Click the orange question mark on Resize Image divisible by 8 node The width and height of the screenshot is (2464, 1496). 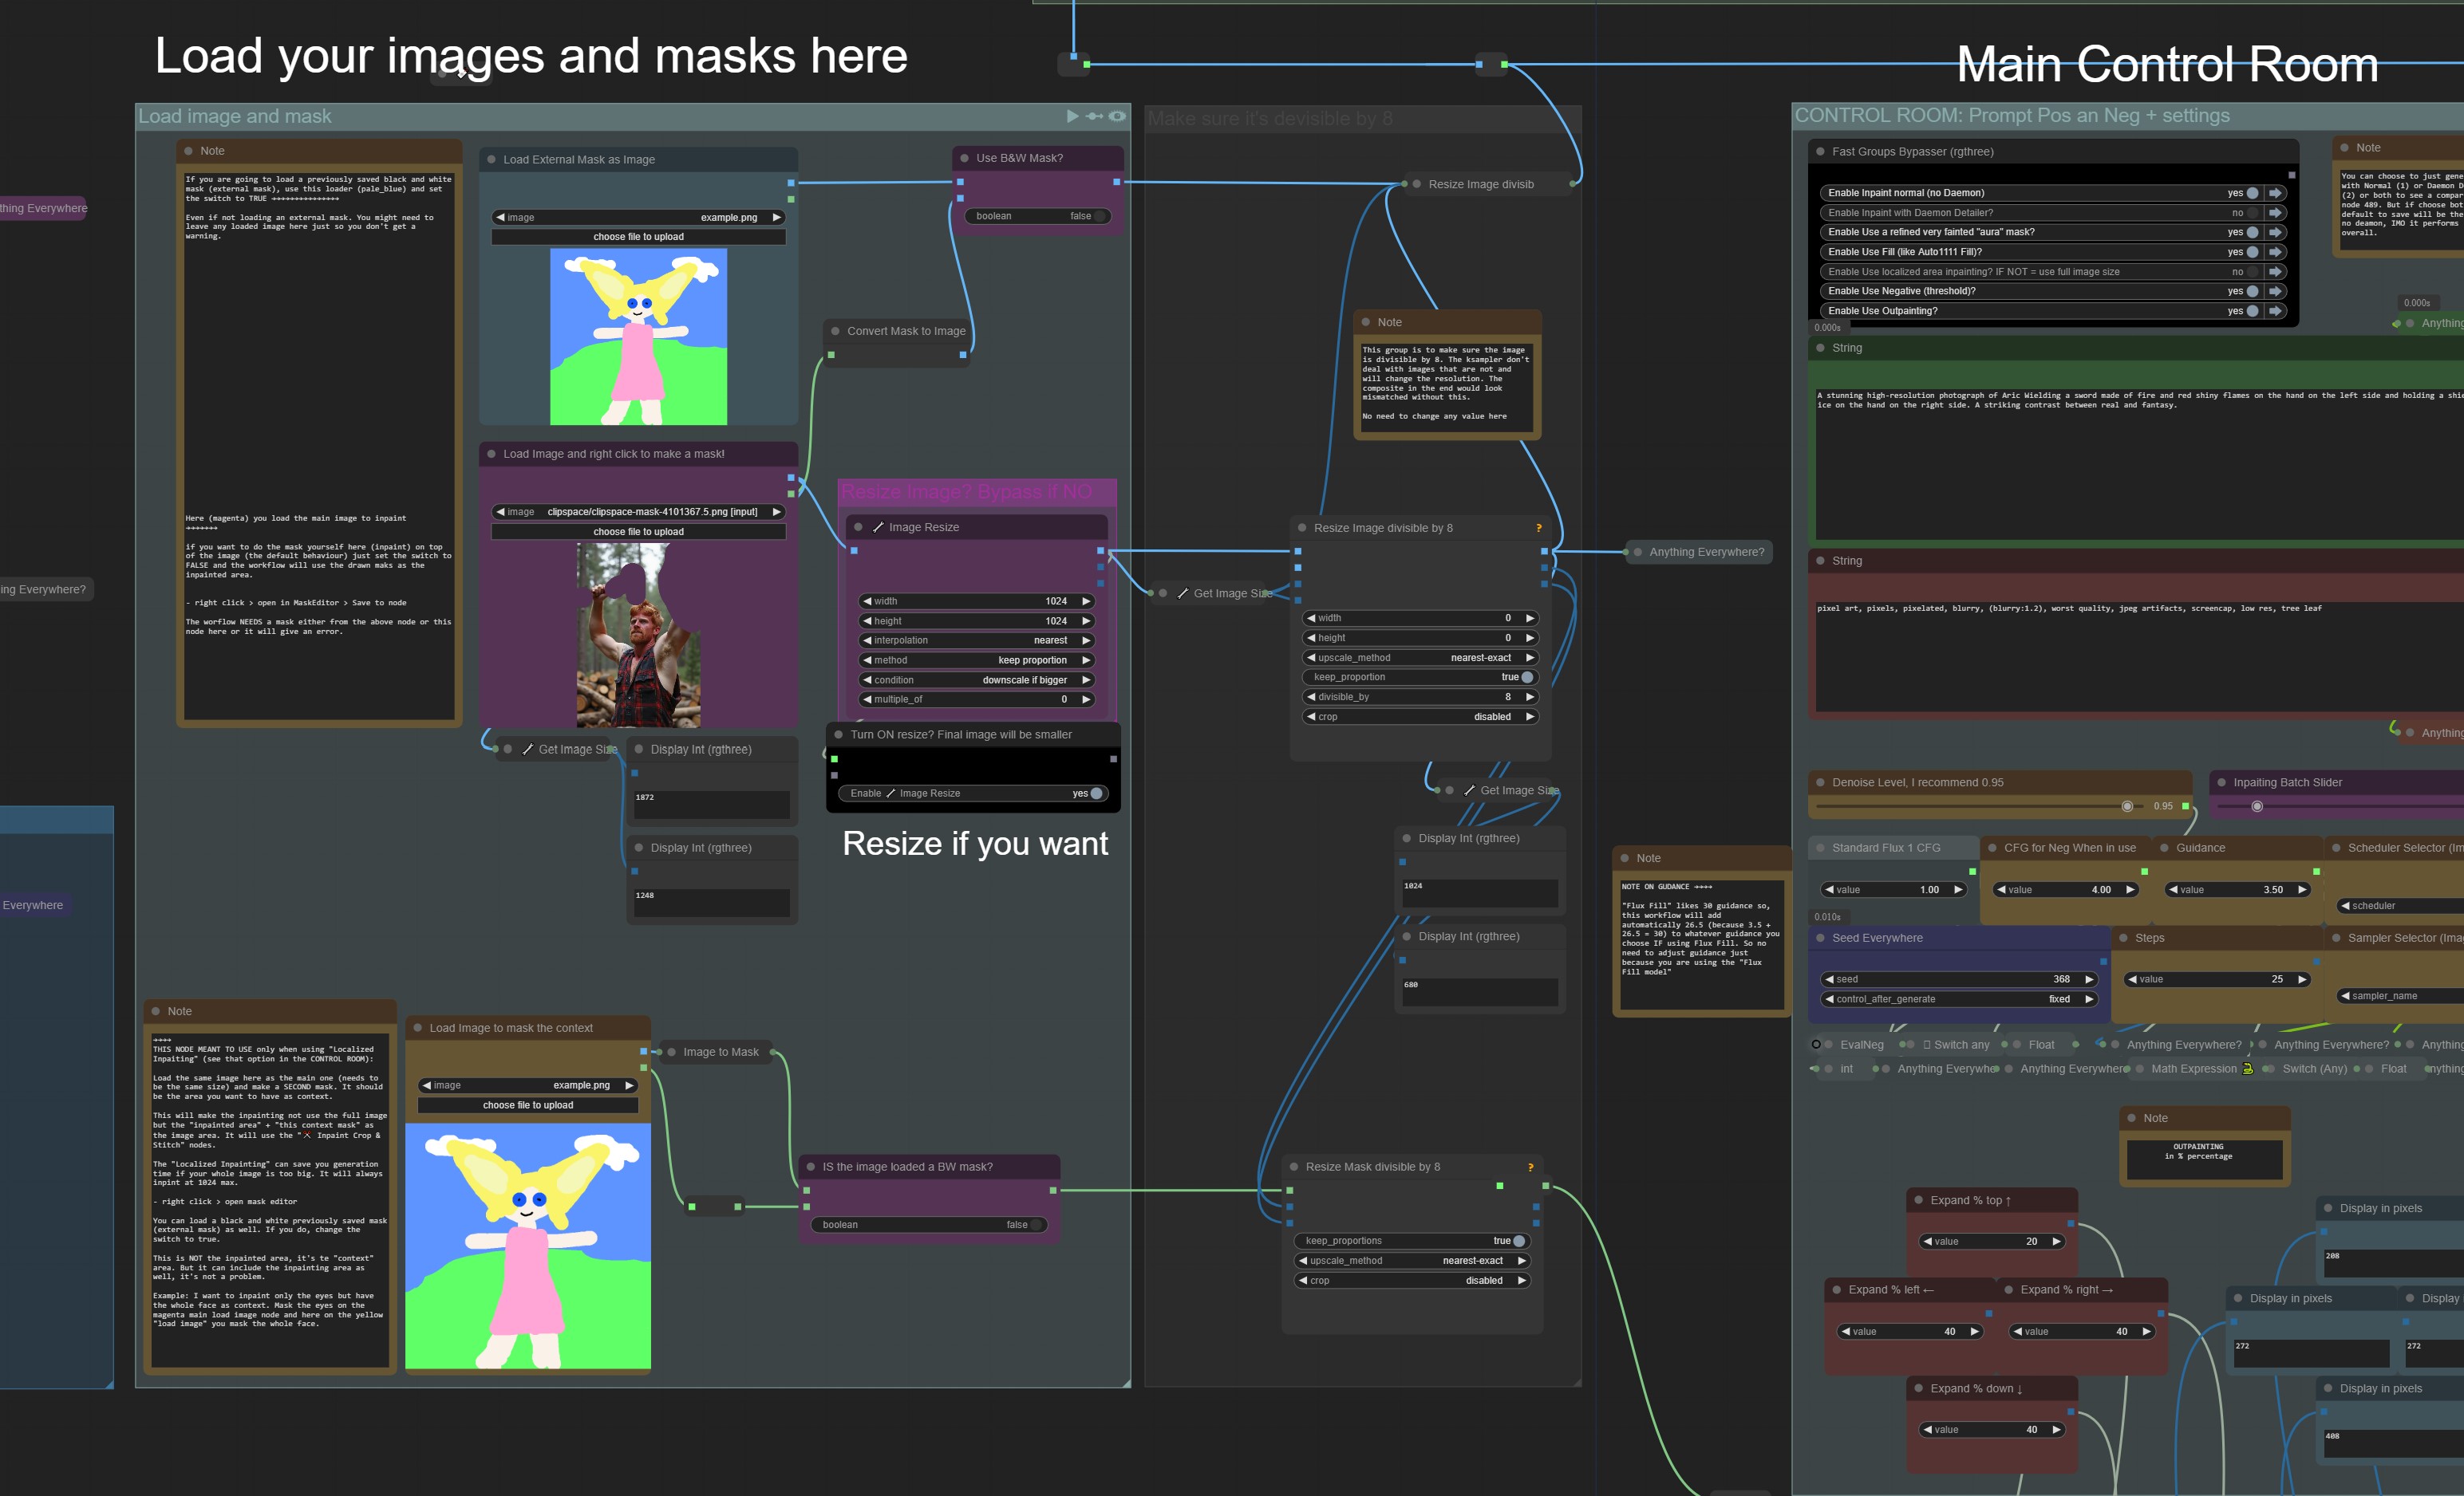[x=1538, y=528]
